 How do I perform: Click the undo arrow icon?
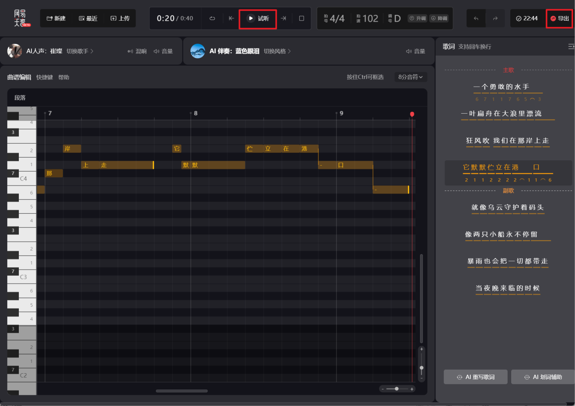[476, 18]
